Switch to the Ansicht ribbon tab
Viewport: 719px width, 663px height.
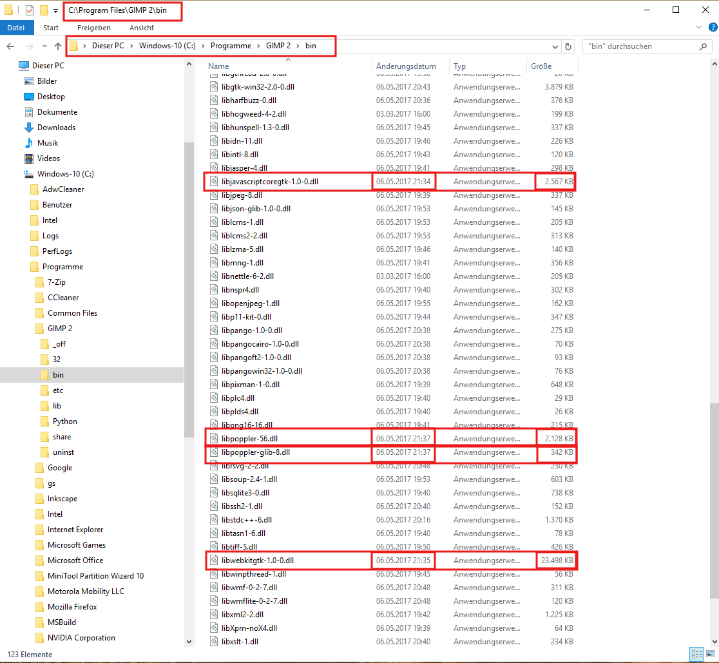tap(142, 28)
